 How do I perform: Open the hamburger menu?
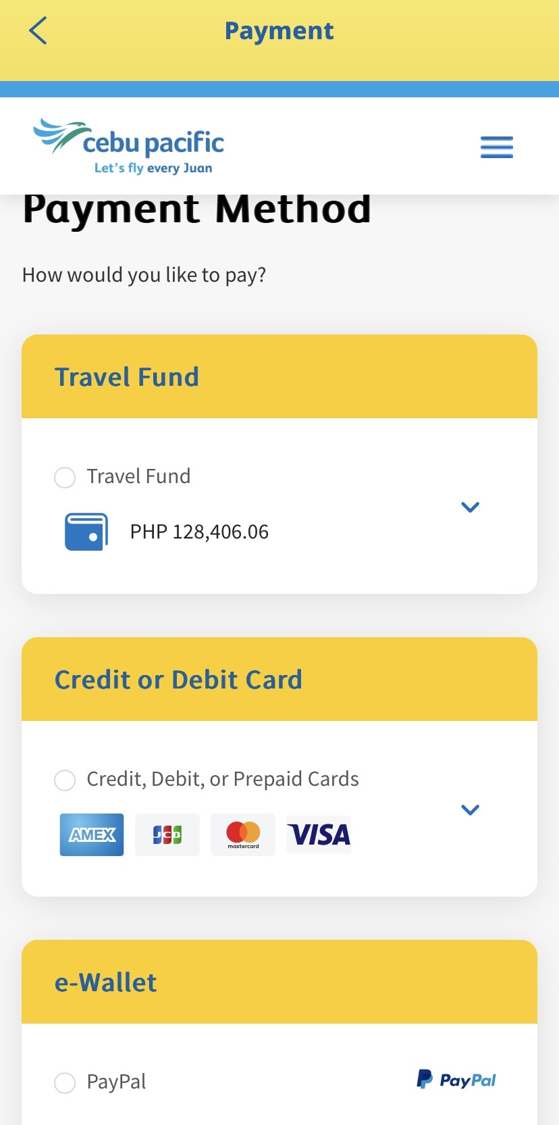[496, 147]
